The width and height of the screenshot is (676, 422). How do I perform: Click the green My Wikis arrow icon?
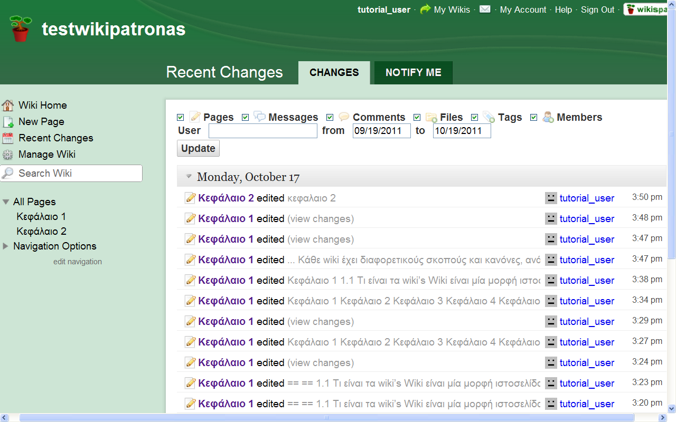[425, 9]
